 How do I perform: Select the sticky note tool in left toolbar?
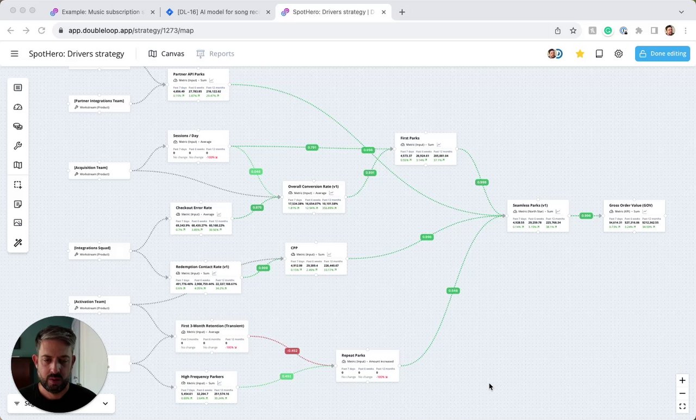pos(18,204)
